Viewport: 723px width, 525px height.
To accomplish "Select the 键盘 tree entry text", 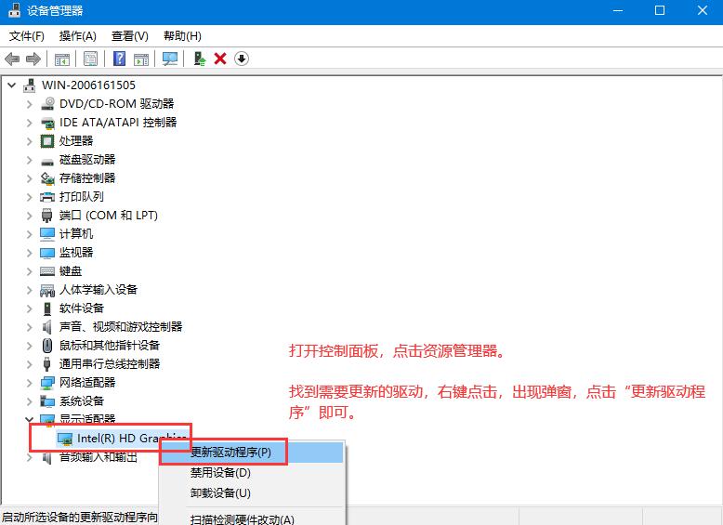I will point(71,271).
